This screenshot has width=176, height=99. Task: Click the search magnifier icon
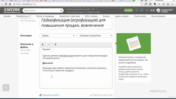point(61,10)
